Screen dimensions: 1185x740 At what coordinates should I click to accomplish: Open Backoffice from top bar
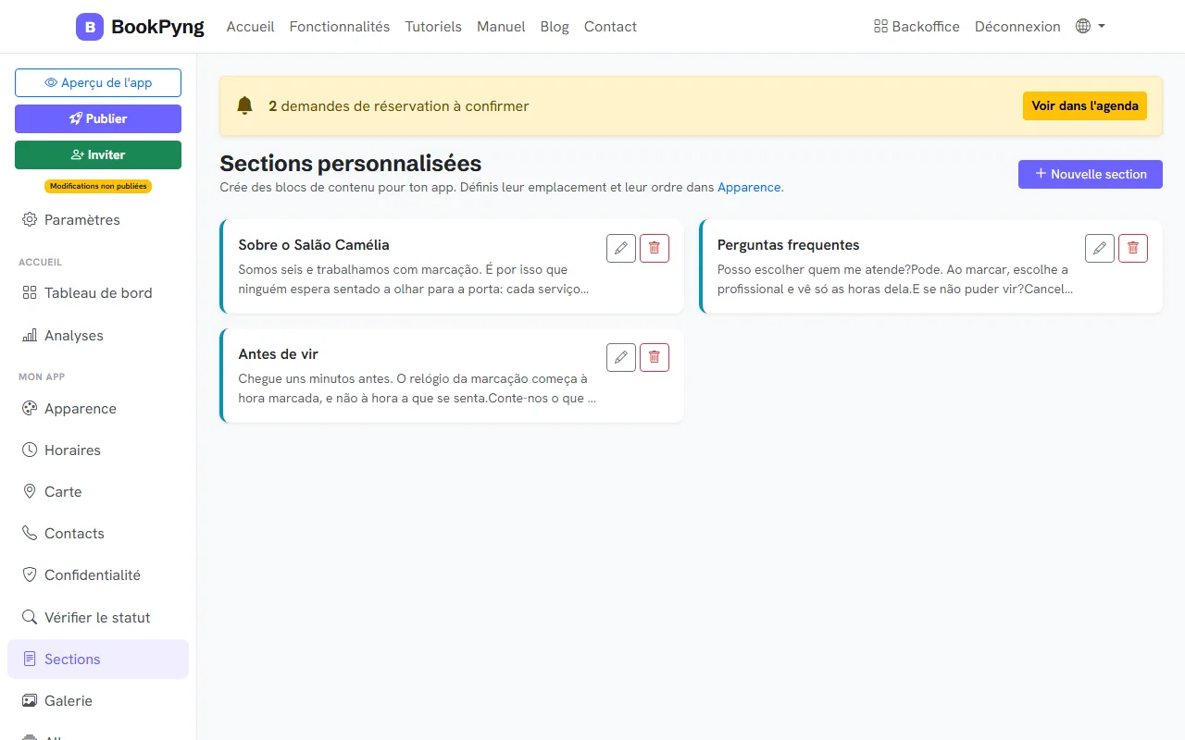[917, 27]
